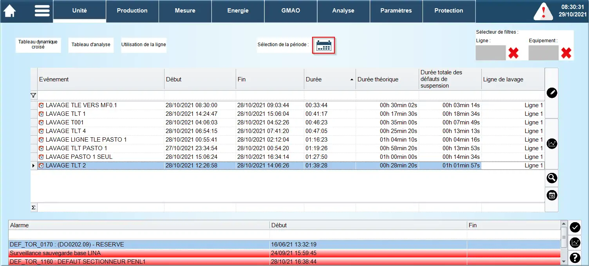This screenshot has width=589, height=266.
Task: Select Surveillance sauvegarde base LINA alarm
Action: tap(285, 253)
